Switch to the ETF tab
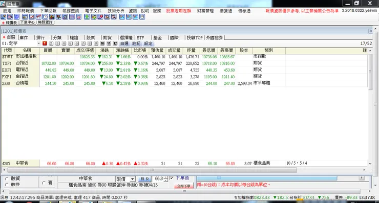The image size is (379, 203). (x=140, y=38)
